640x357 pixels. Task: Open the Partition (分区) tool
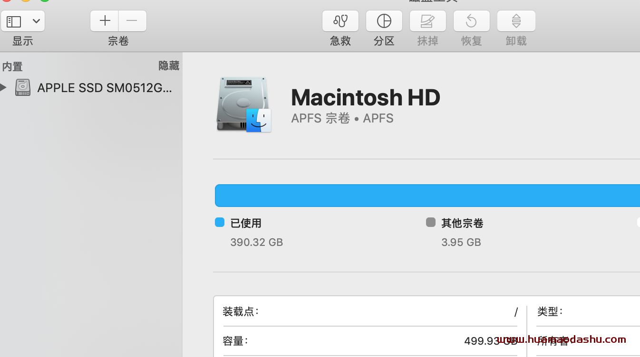384,21
